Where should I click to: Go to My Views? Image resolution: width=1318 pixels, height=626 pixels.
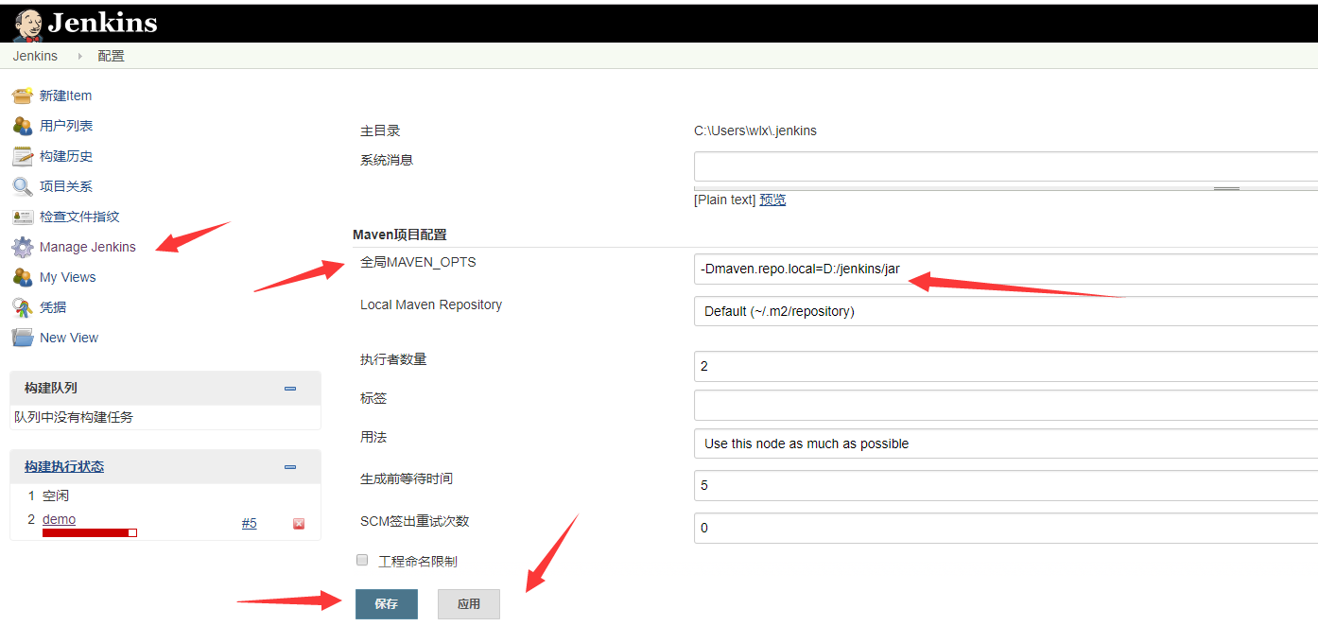click(x=68, y=277)
